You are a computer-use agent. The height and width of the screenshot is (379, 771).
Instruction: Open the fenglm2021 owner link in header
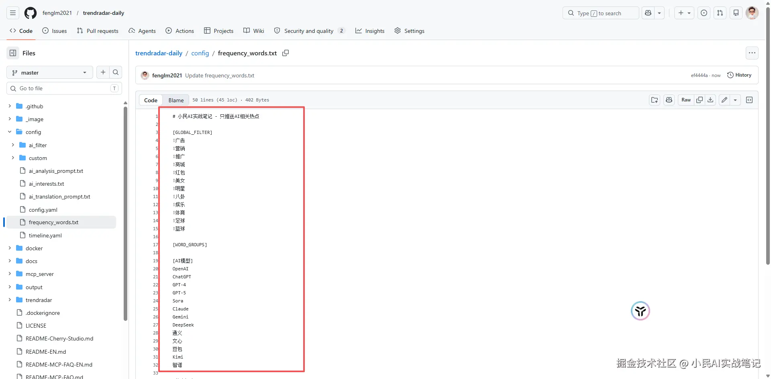(x=57, y=13)
